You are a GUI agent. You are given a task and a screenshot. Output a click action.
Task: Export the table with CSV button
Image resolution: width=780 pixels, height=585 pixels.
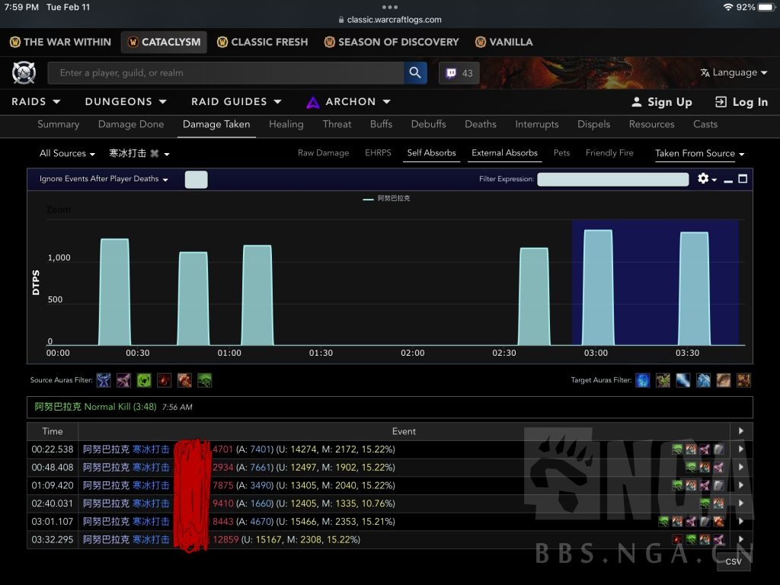(733, 561)
